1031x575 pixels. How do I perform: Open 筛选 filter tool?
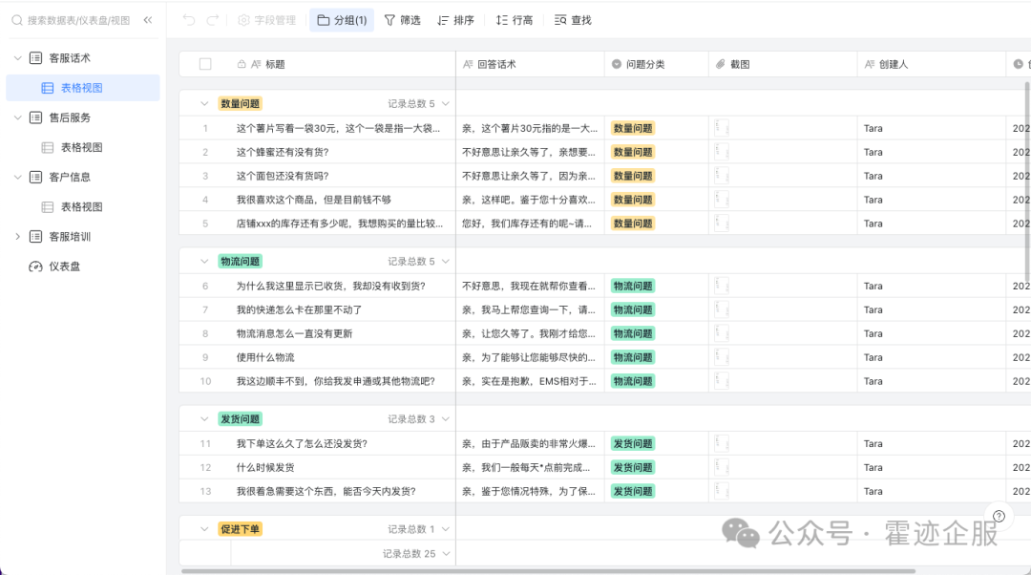[x=402, y=20]
